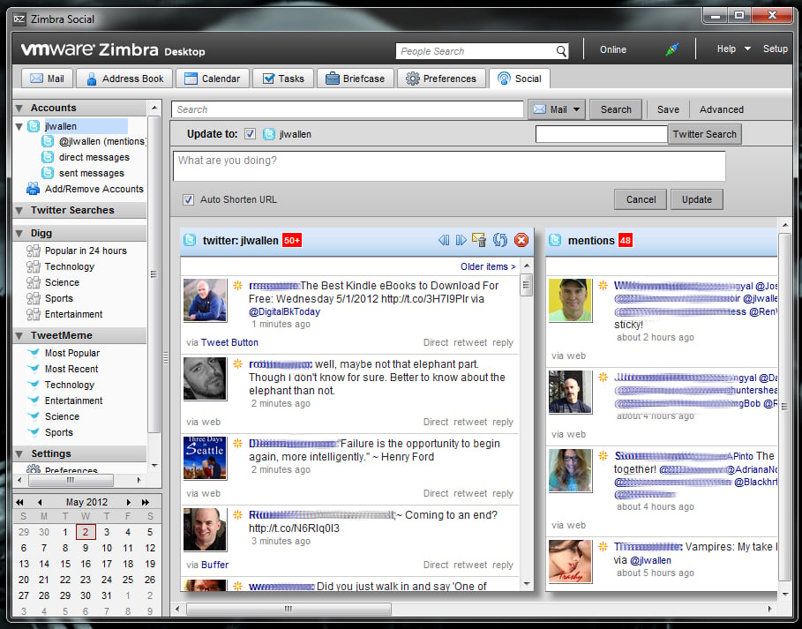Go to previous month in mini calendar

click(40, 502)
